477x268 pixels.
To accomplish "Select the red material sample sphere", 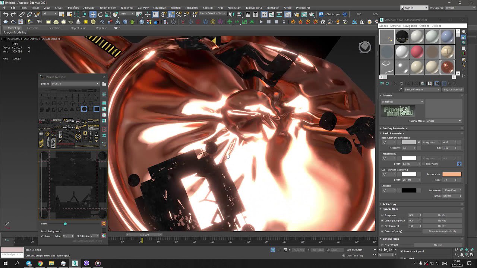I will pos(417,52).
